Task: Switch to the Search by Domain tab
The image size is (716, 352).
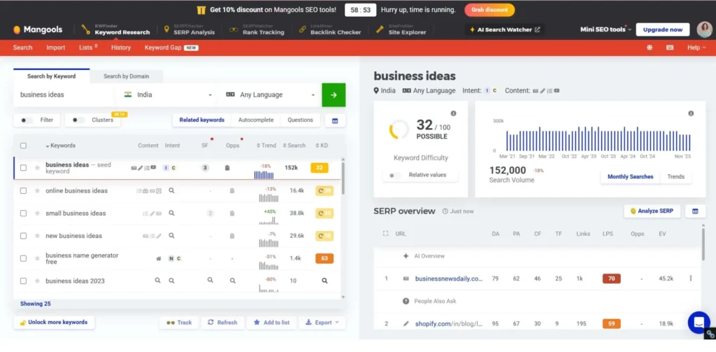Action: coord(127,76)
